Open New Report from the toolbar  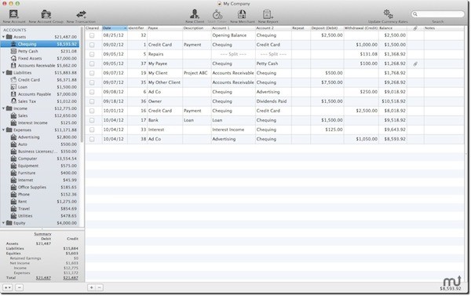click(268, 14)
